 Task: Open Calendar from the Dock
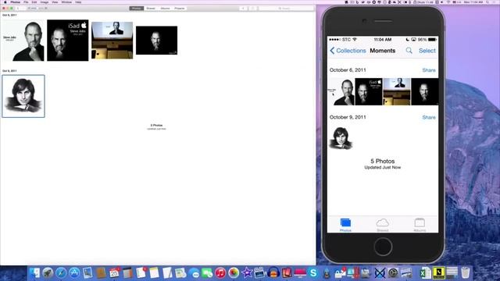114,273
